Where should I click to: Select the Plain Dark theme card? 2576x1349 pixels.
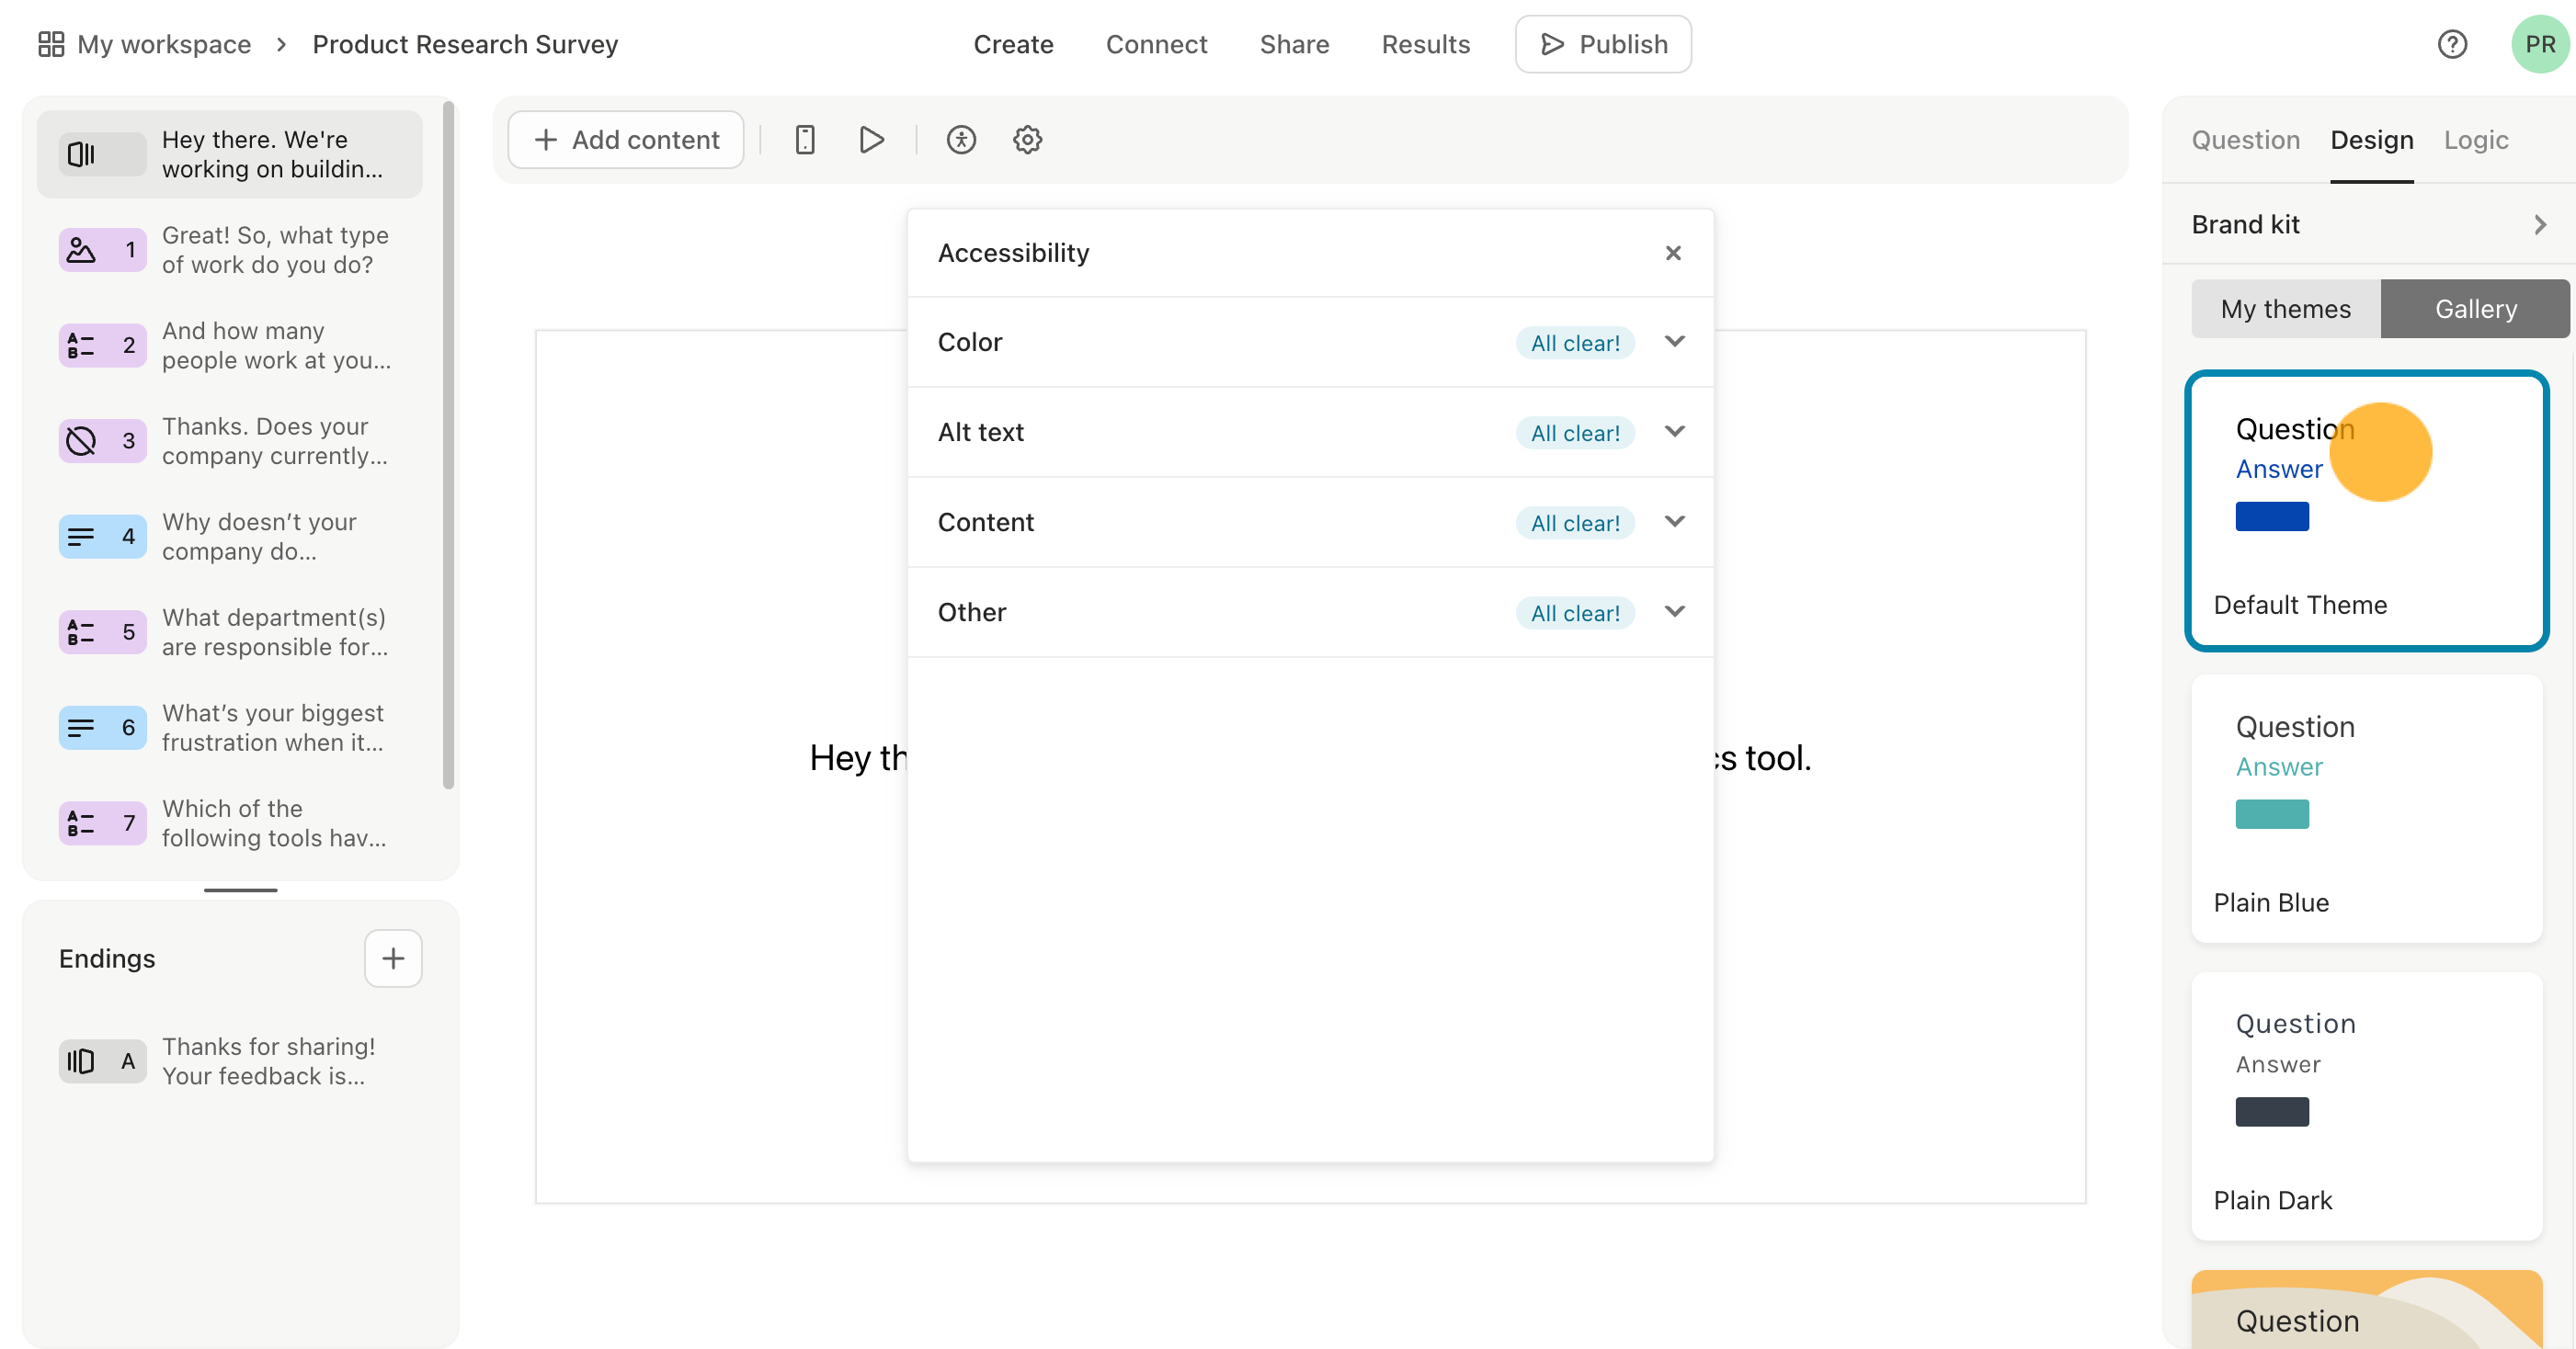coord(2366,1106)
